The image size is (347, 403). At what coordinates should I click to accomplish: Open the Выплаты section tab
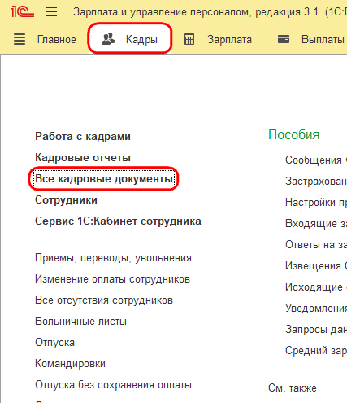click(323, 40)
